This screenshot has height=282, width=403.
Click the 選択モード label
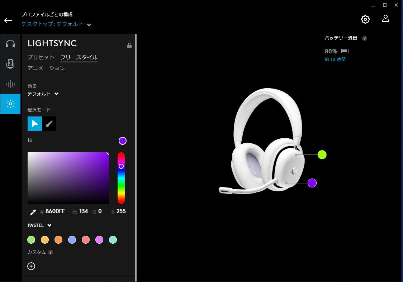39,110
